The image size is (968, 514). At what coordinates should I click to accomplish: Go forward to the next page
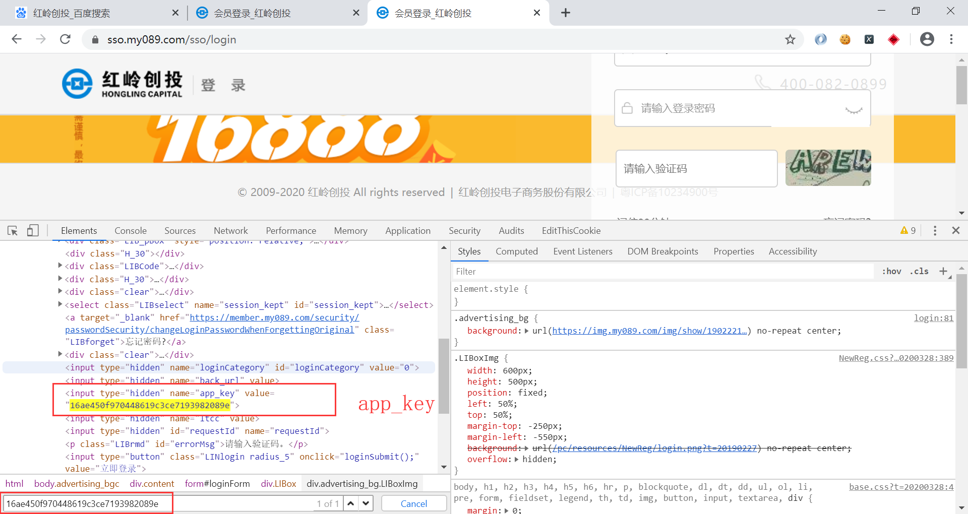coord(41,39)
